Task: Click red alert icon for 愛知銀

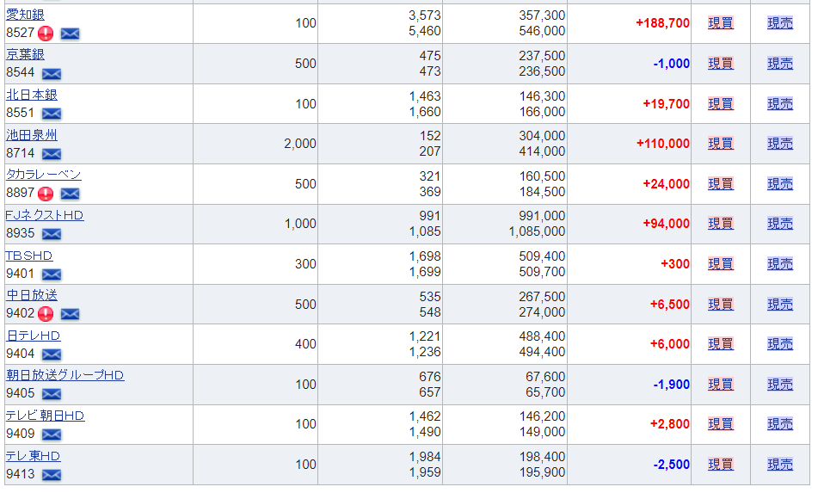Action: point(46,34)
